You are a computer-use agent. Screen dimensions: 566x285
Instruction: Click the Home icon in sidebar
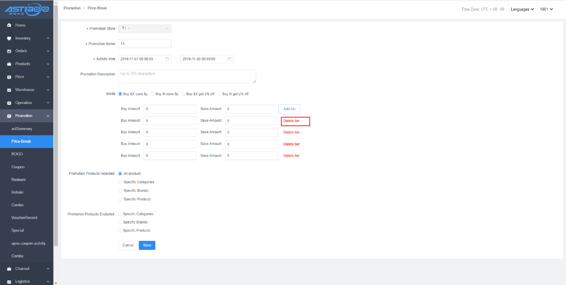(9, 25)
